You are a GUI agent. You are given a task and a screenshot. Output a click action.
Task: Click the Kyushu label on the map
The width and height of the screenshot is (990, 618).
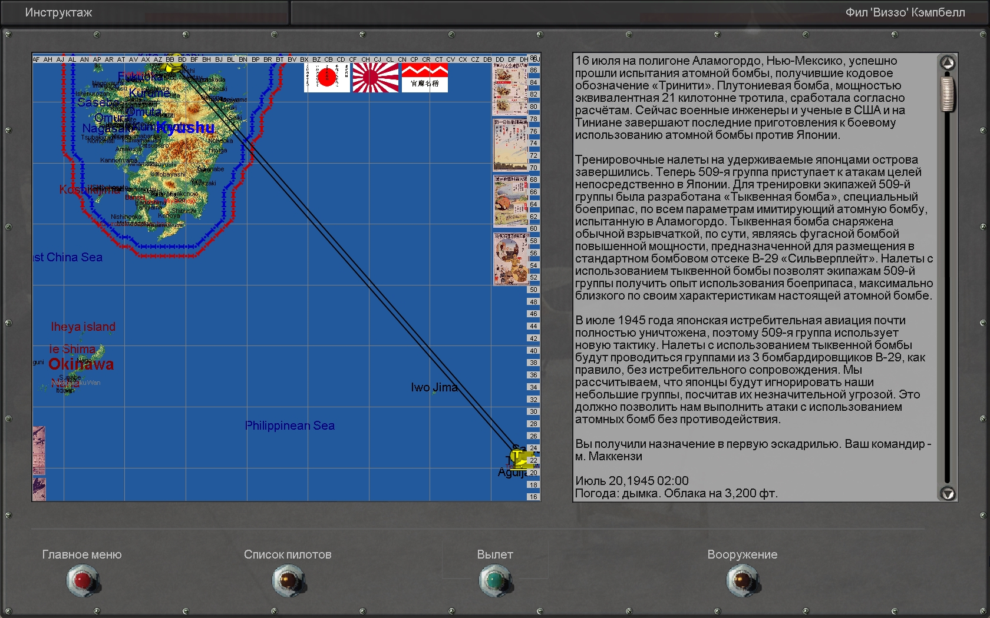(x=186, y=127)
